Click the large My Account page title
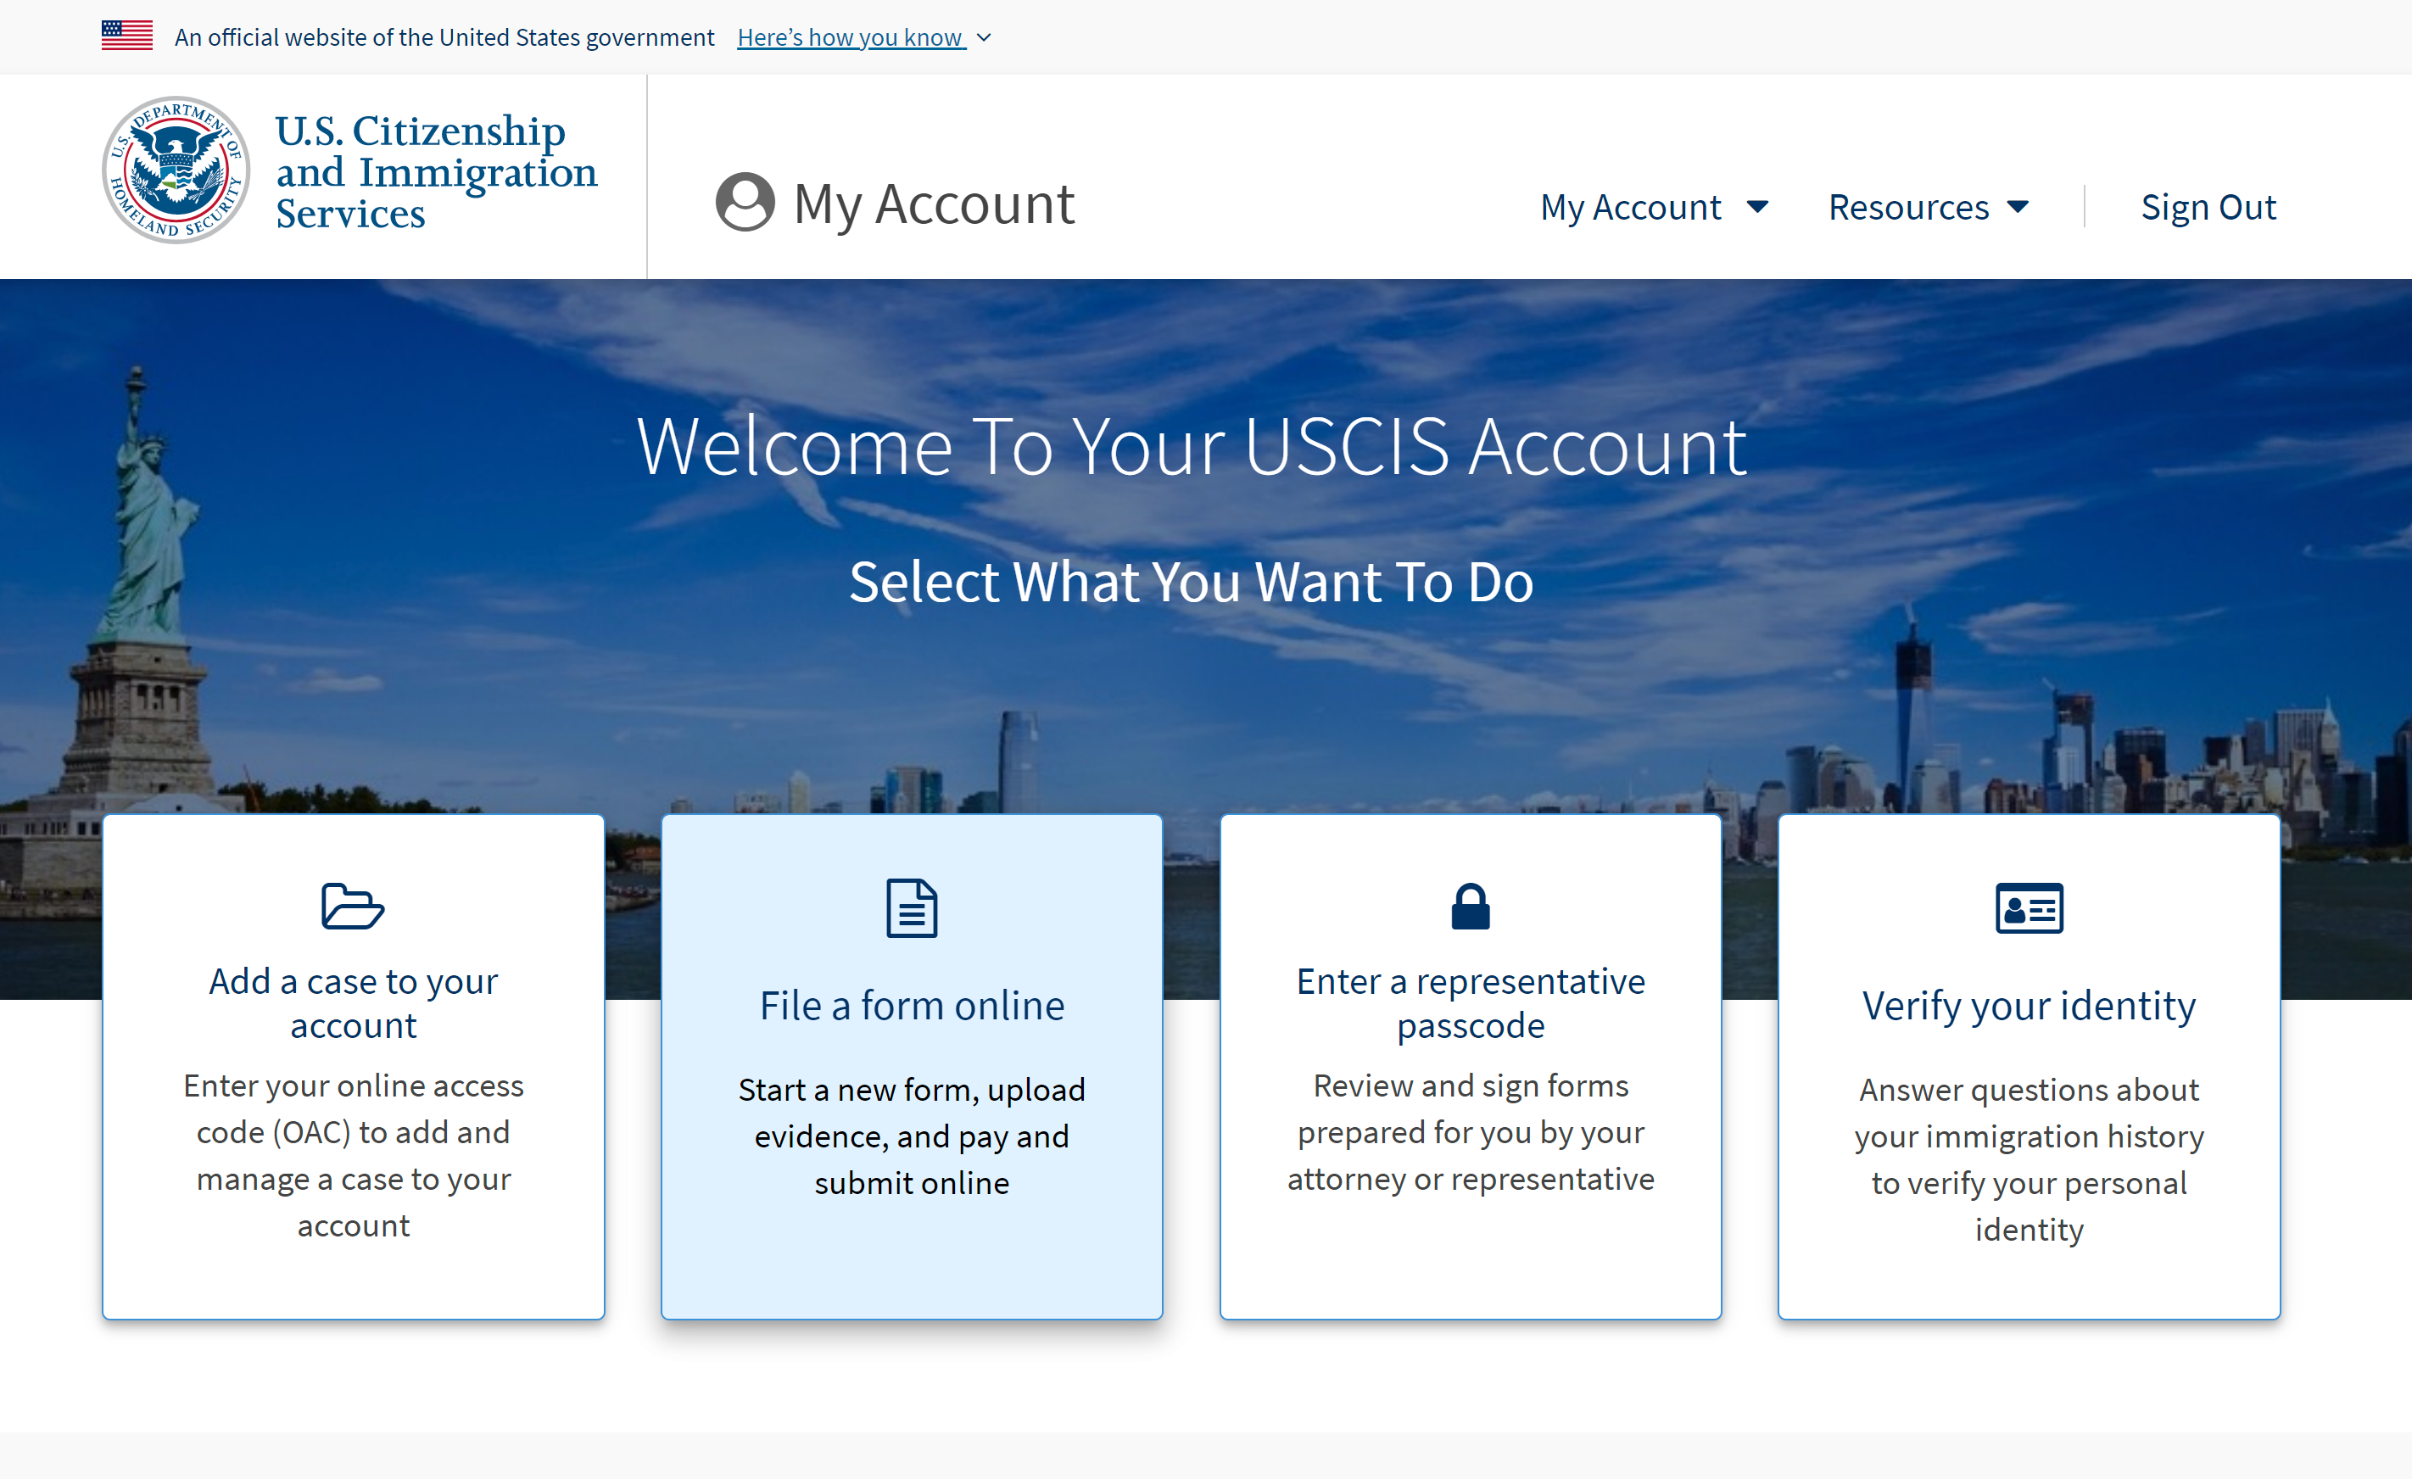Screen dimensions: 2412x1479 click(x=933, y=204)
